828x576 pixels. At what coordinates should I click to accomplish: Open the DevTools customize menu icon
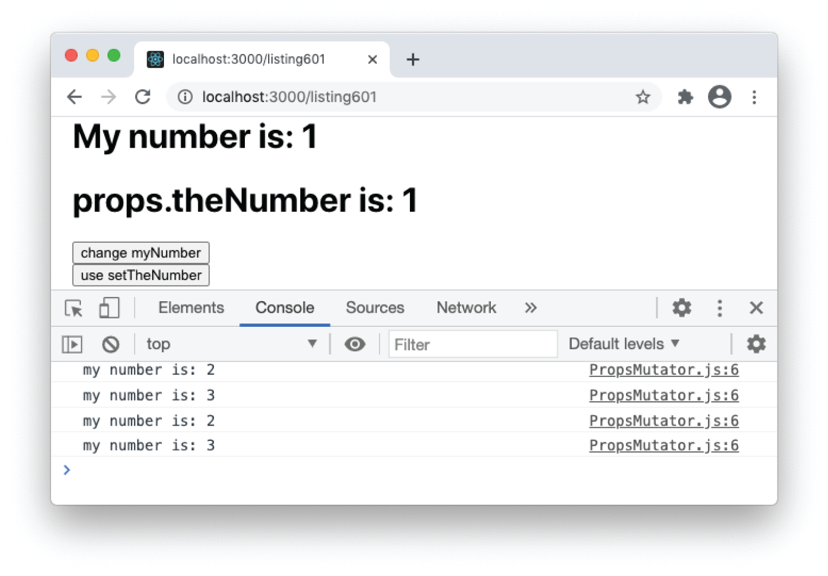point(719,308)
